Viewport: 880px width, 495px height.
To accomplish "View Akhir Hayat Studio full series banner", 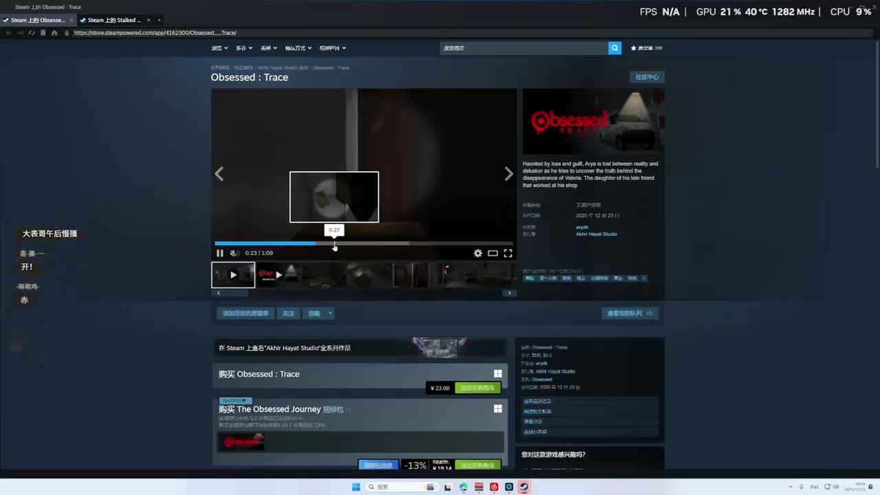I will click(360, 348).
